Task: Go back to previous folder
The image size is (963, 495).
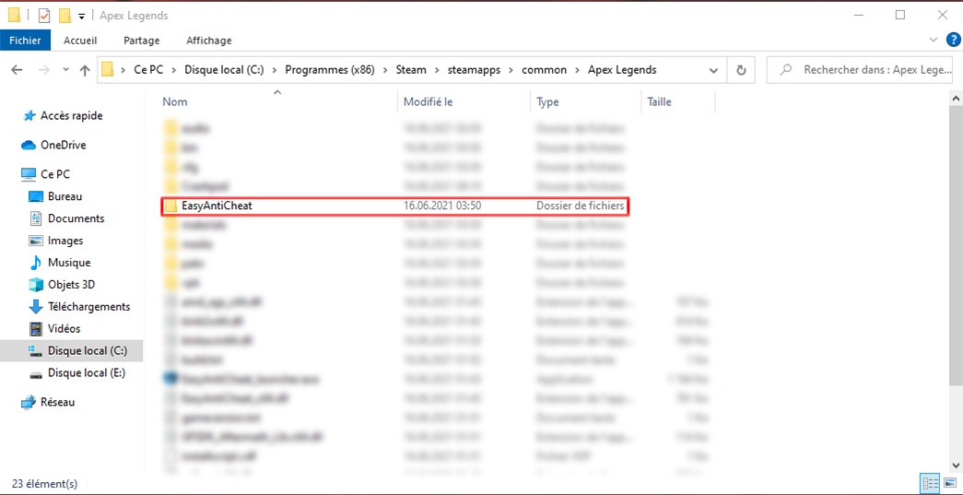Action: point(18,70)
